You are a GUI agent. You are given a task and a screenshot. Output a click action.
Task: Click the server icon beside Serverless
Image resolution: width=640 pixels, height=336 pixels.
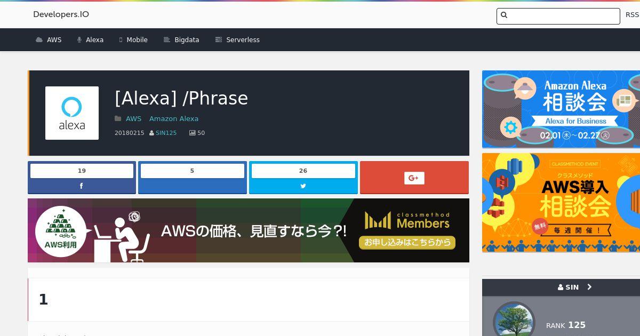[218, 40]
